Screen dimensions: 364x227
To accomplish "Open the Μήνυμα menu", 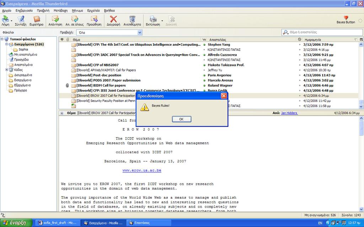I will click(77, 10).
